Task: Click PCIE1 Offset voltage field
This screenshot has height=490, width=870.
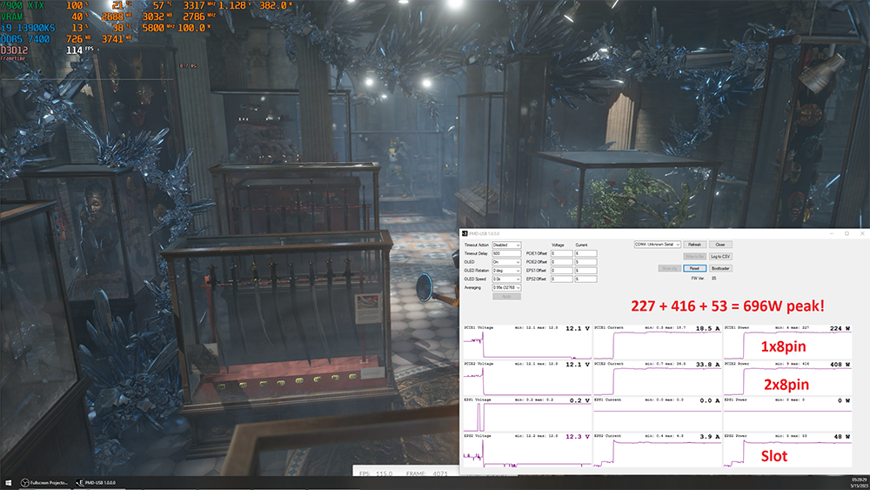Action: [561, 253]
